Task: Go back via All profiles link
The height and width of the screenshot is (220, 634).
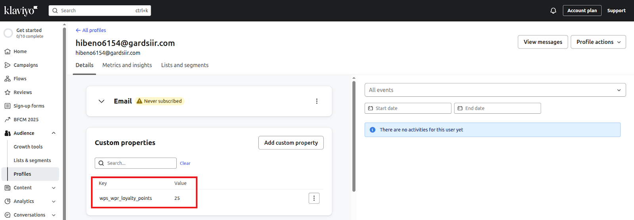Action: pyautogui.click(x=91, y=30)
